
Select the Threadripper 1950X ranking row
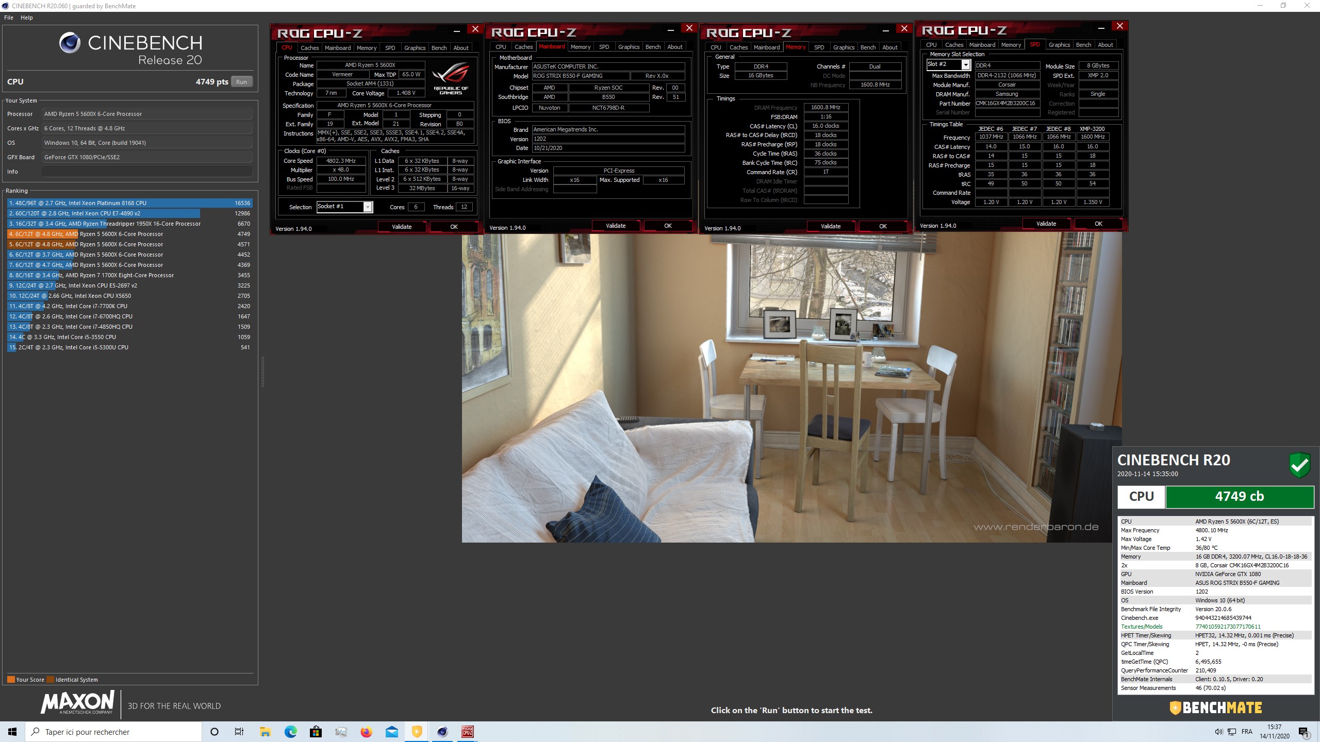(x=129, y=224)
